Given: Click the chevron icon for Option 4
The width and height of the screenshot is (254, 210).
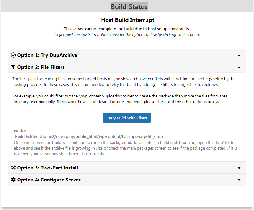Looking at the screenshot, I should (x=239, y=180).
